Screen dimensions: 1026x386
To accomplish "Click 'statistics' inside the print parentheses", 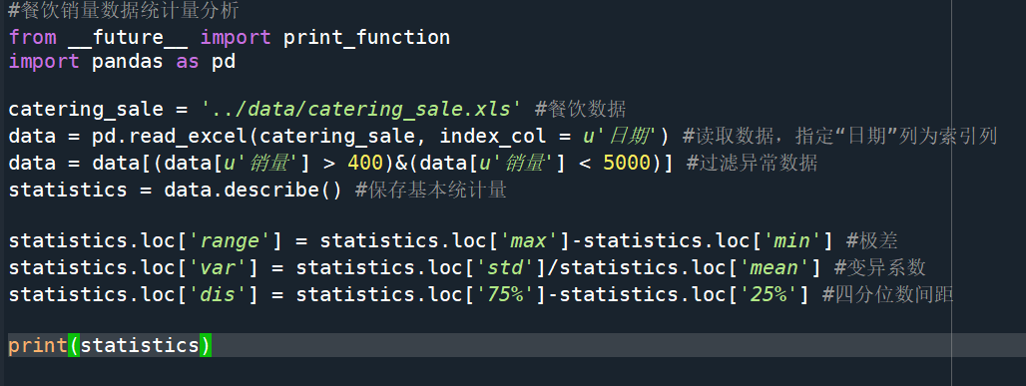I will pos(140,345).
